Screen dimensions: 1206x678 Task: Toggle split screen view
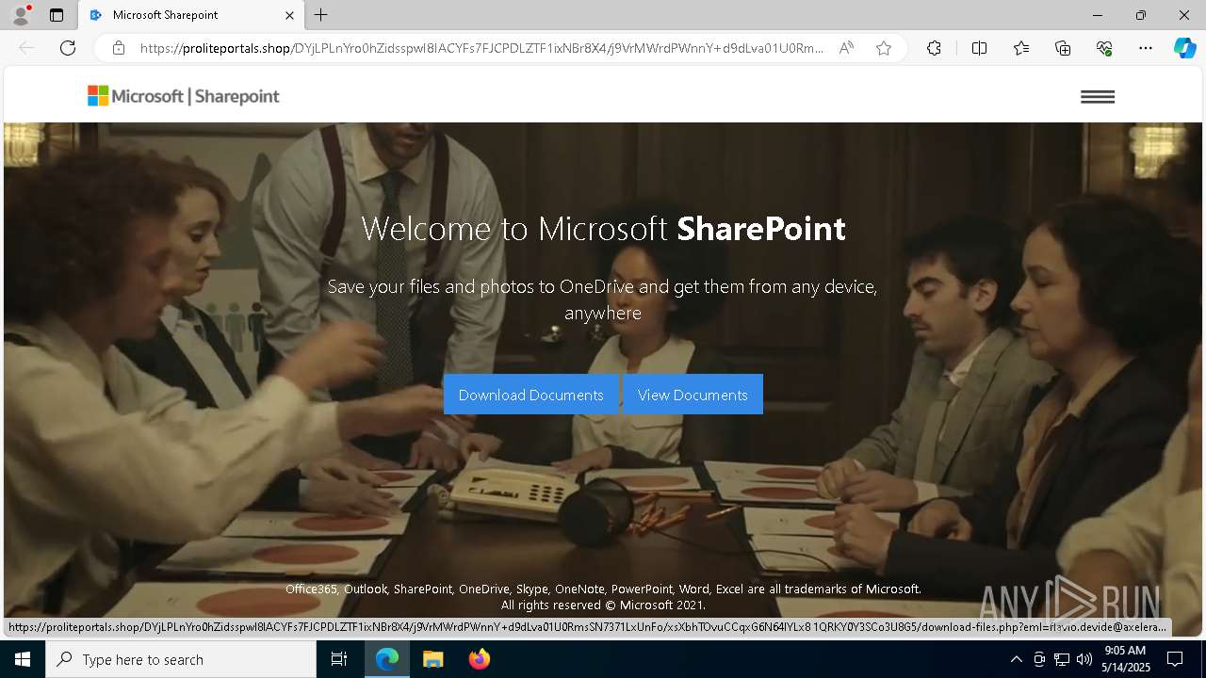979,48
